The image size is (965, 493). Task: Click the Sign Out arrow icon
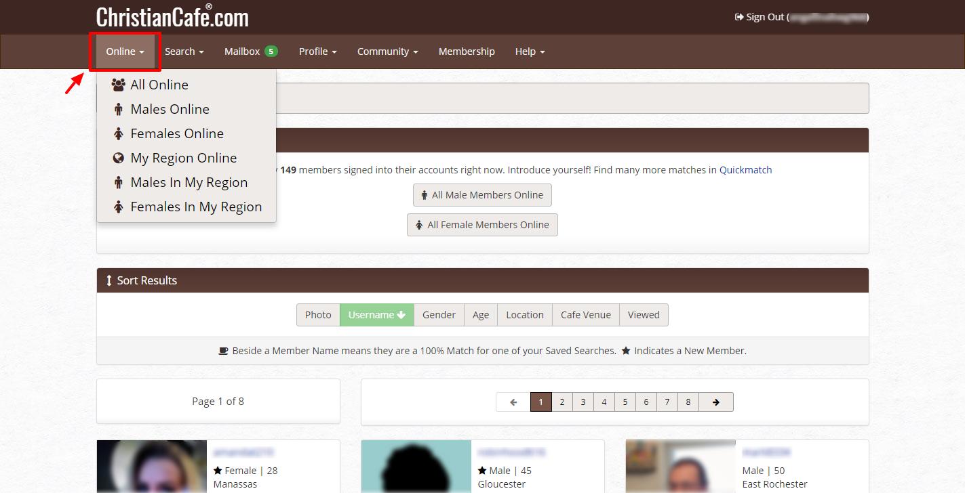point(739,17)
